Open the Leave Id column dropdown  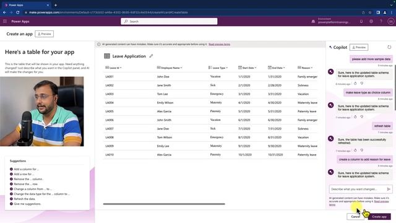pos(121,68)
